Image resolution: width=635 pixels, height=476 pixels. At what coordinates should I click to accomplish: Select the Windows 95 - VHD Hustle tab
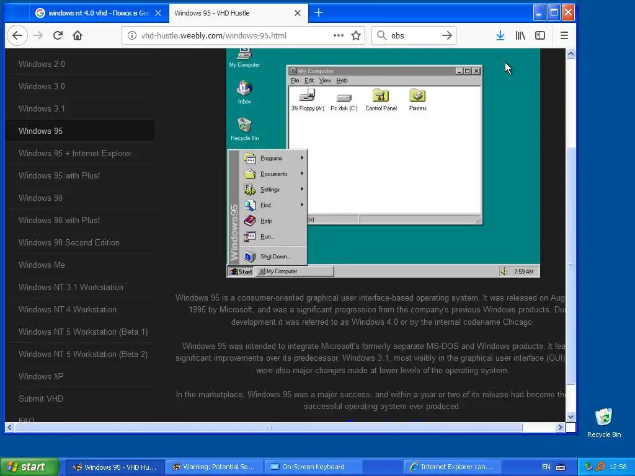click(x=239, y=13)
